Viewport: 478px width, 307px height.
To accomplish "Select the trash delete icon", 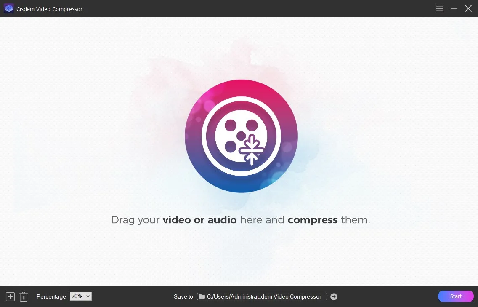I will point(23,296).
